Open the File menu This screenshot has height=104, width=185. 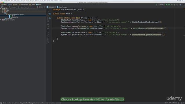(12, 1)
